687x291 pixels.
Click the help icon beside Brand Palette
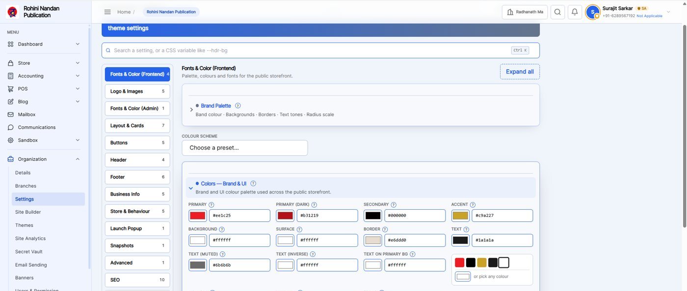click(x=238, y=106)
